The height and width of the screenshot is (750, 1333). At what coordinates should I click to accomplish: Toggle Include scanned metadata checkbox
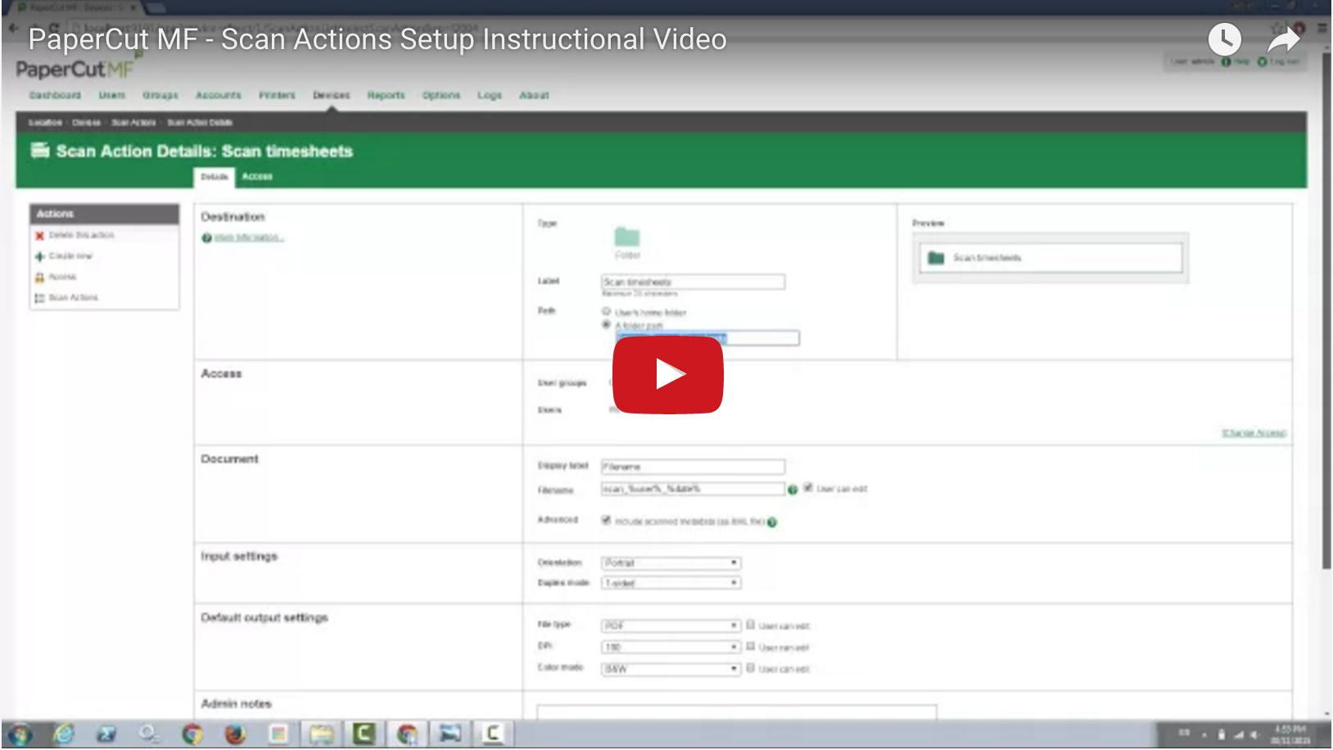(x=607, y=520)
